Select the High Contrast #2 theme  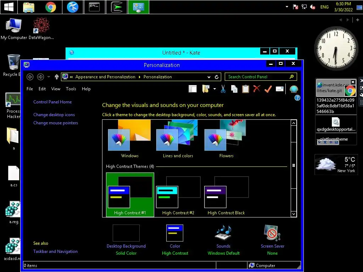point(178,195)
